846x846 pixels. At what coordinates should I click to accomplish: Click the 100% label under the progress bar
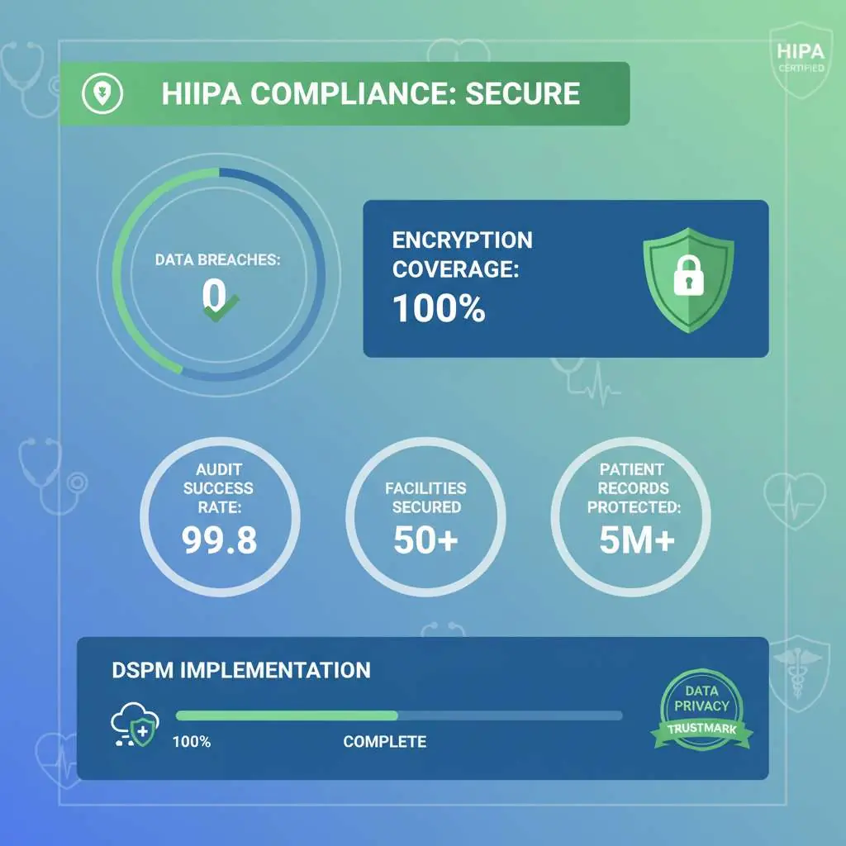tap(192, 742)
